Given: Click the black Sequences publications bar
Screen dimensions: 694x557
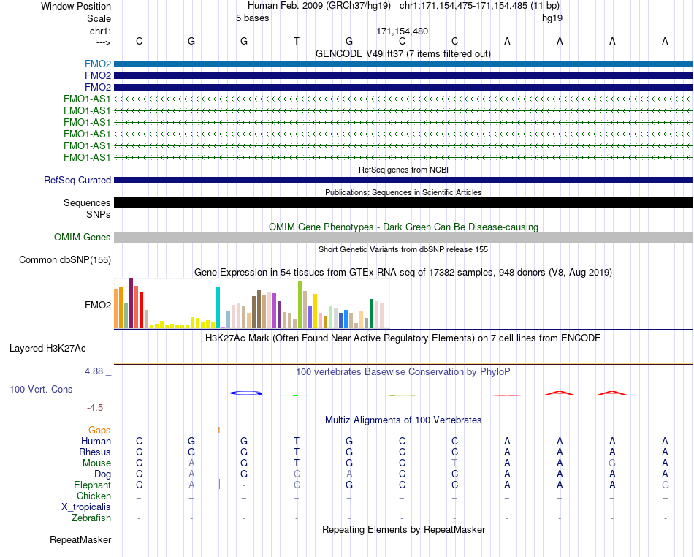Looking at the screenshot, I should (403, 202).
